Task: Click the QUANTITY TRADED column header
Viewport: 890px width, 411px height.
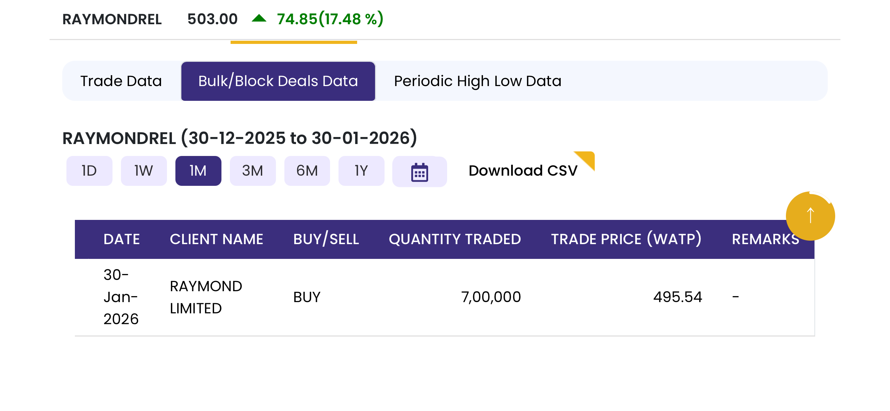Action: pos(454,239)
